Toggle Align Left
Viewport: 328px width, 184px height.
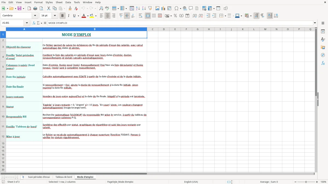[101, 16]
